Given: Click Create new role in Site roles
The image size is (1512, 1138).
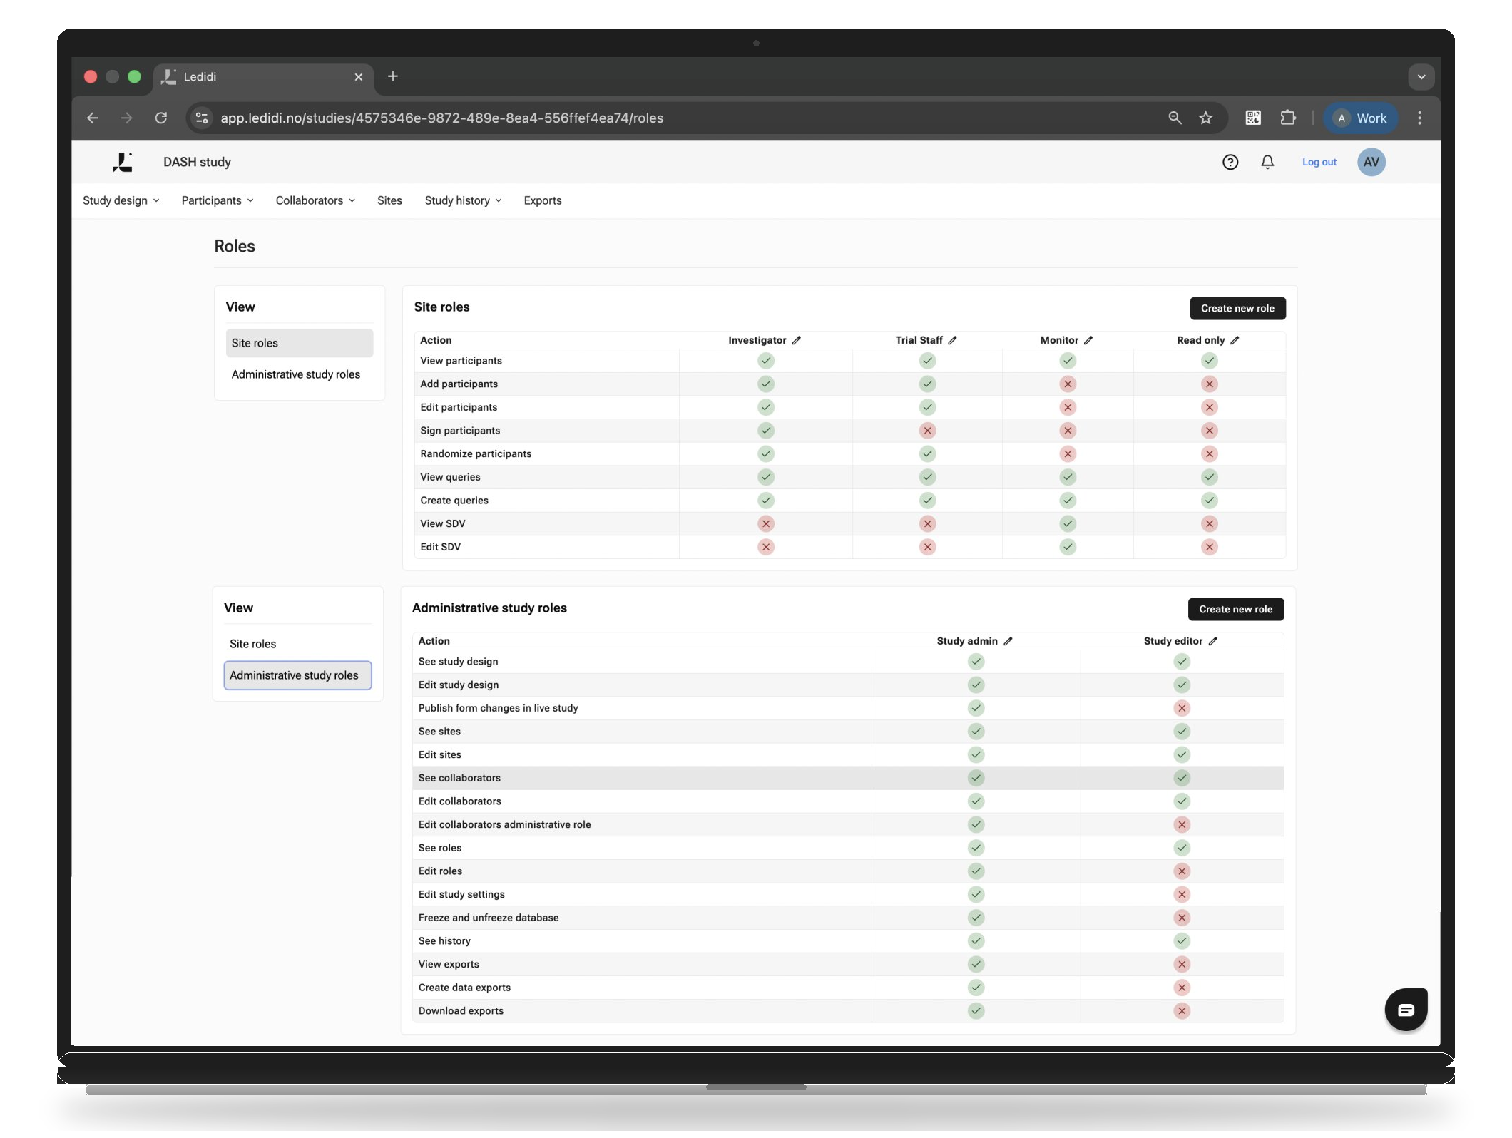Looking at the screenshot, I should pos(1237,309).
